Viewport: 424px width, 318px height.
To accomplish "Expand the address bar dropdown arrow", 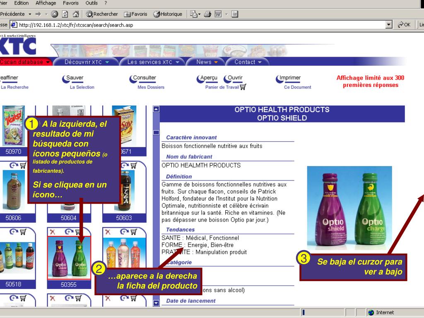I will pyautogui.click(x=389, y=25).
